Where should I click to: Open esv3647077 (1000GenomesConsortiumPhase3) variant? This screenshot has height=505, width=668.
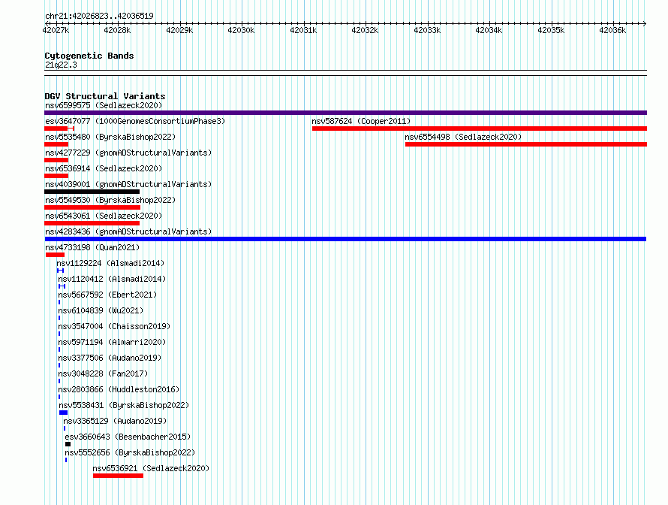[135, 121]
